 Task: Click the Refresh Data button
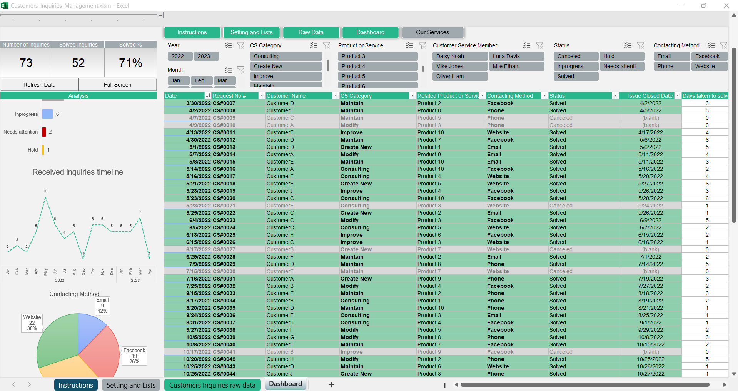39,85
